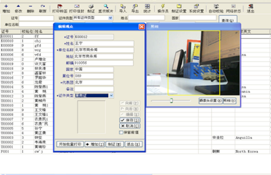Click the 开始批量打印 button
Screen dimensions: 271x175
[x=70, y=144]
